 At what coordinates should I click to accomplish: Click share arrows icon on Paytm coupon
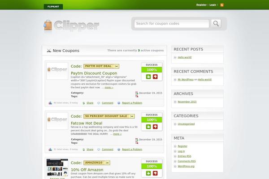[x=84, y=103]
